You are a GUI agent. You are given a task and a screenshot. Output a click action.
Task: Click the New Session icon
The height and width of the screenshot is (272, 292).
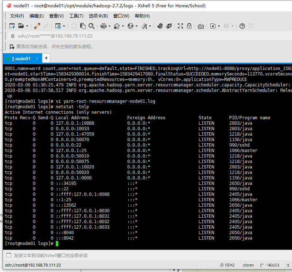pyautogui.click(x=12, y=26)
